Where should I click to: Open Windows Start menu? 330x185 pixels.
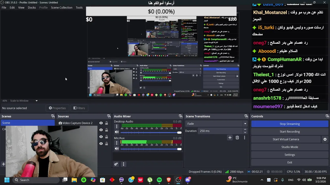tap(7, 180)
